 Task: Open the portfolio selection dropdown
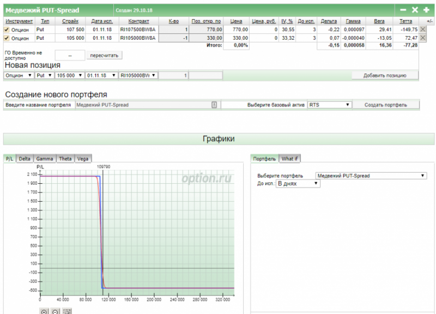click(371, 176)
